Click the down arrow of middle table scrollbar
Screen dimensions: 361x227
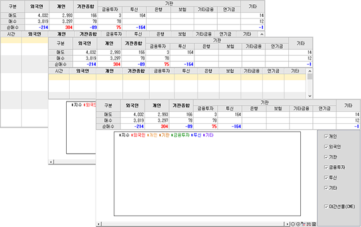pos(310,96)
